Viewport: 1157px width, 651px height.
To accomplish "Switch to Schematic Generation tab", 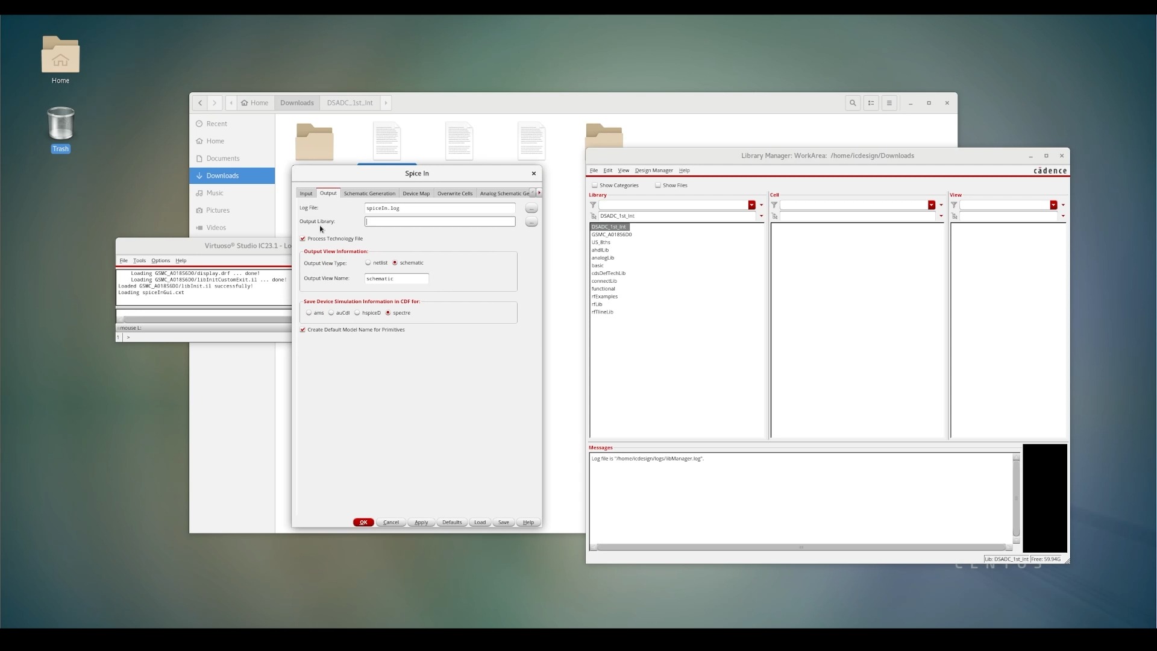I will point(369,193).
